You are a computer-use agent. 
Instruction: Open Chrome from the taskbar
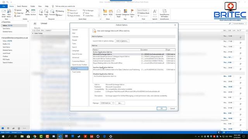(34, 136)
